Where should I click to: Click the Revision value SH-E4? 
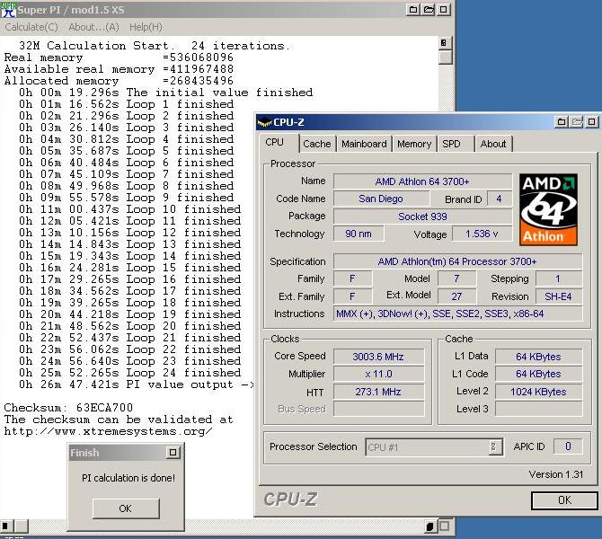(x=559, y=296)
